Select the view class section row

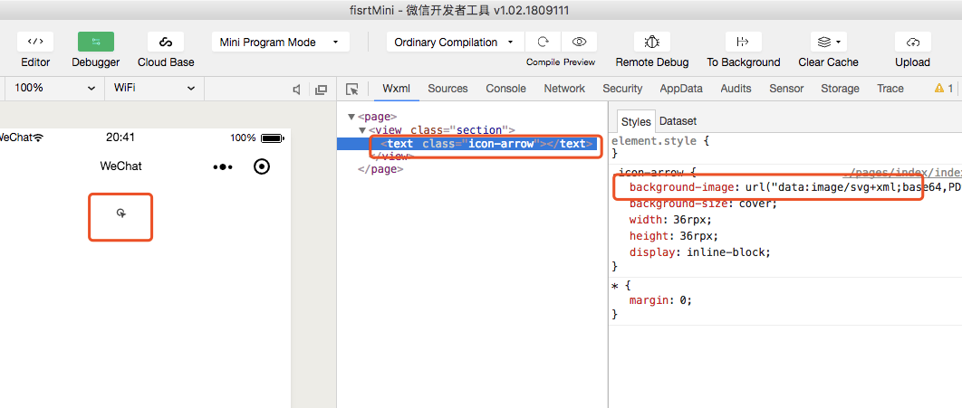(x=442, y=130)
